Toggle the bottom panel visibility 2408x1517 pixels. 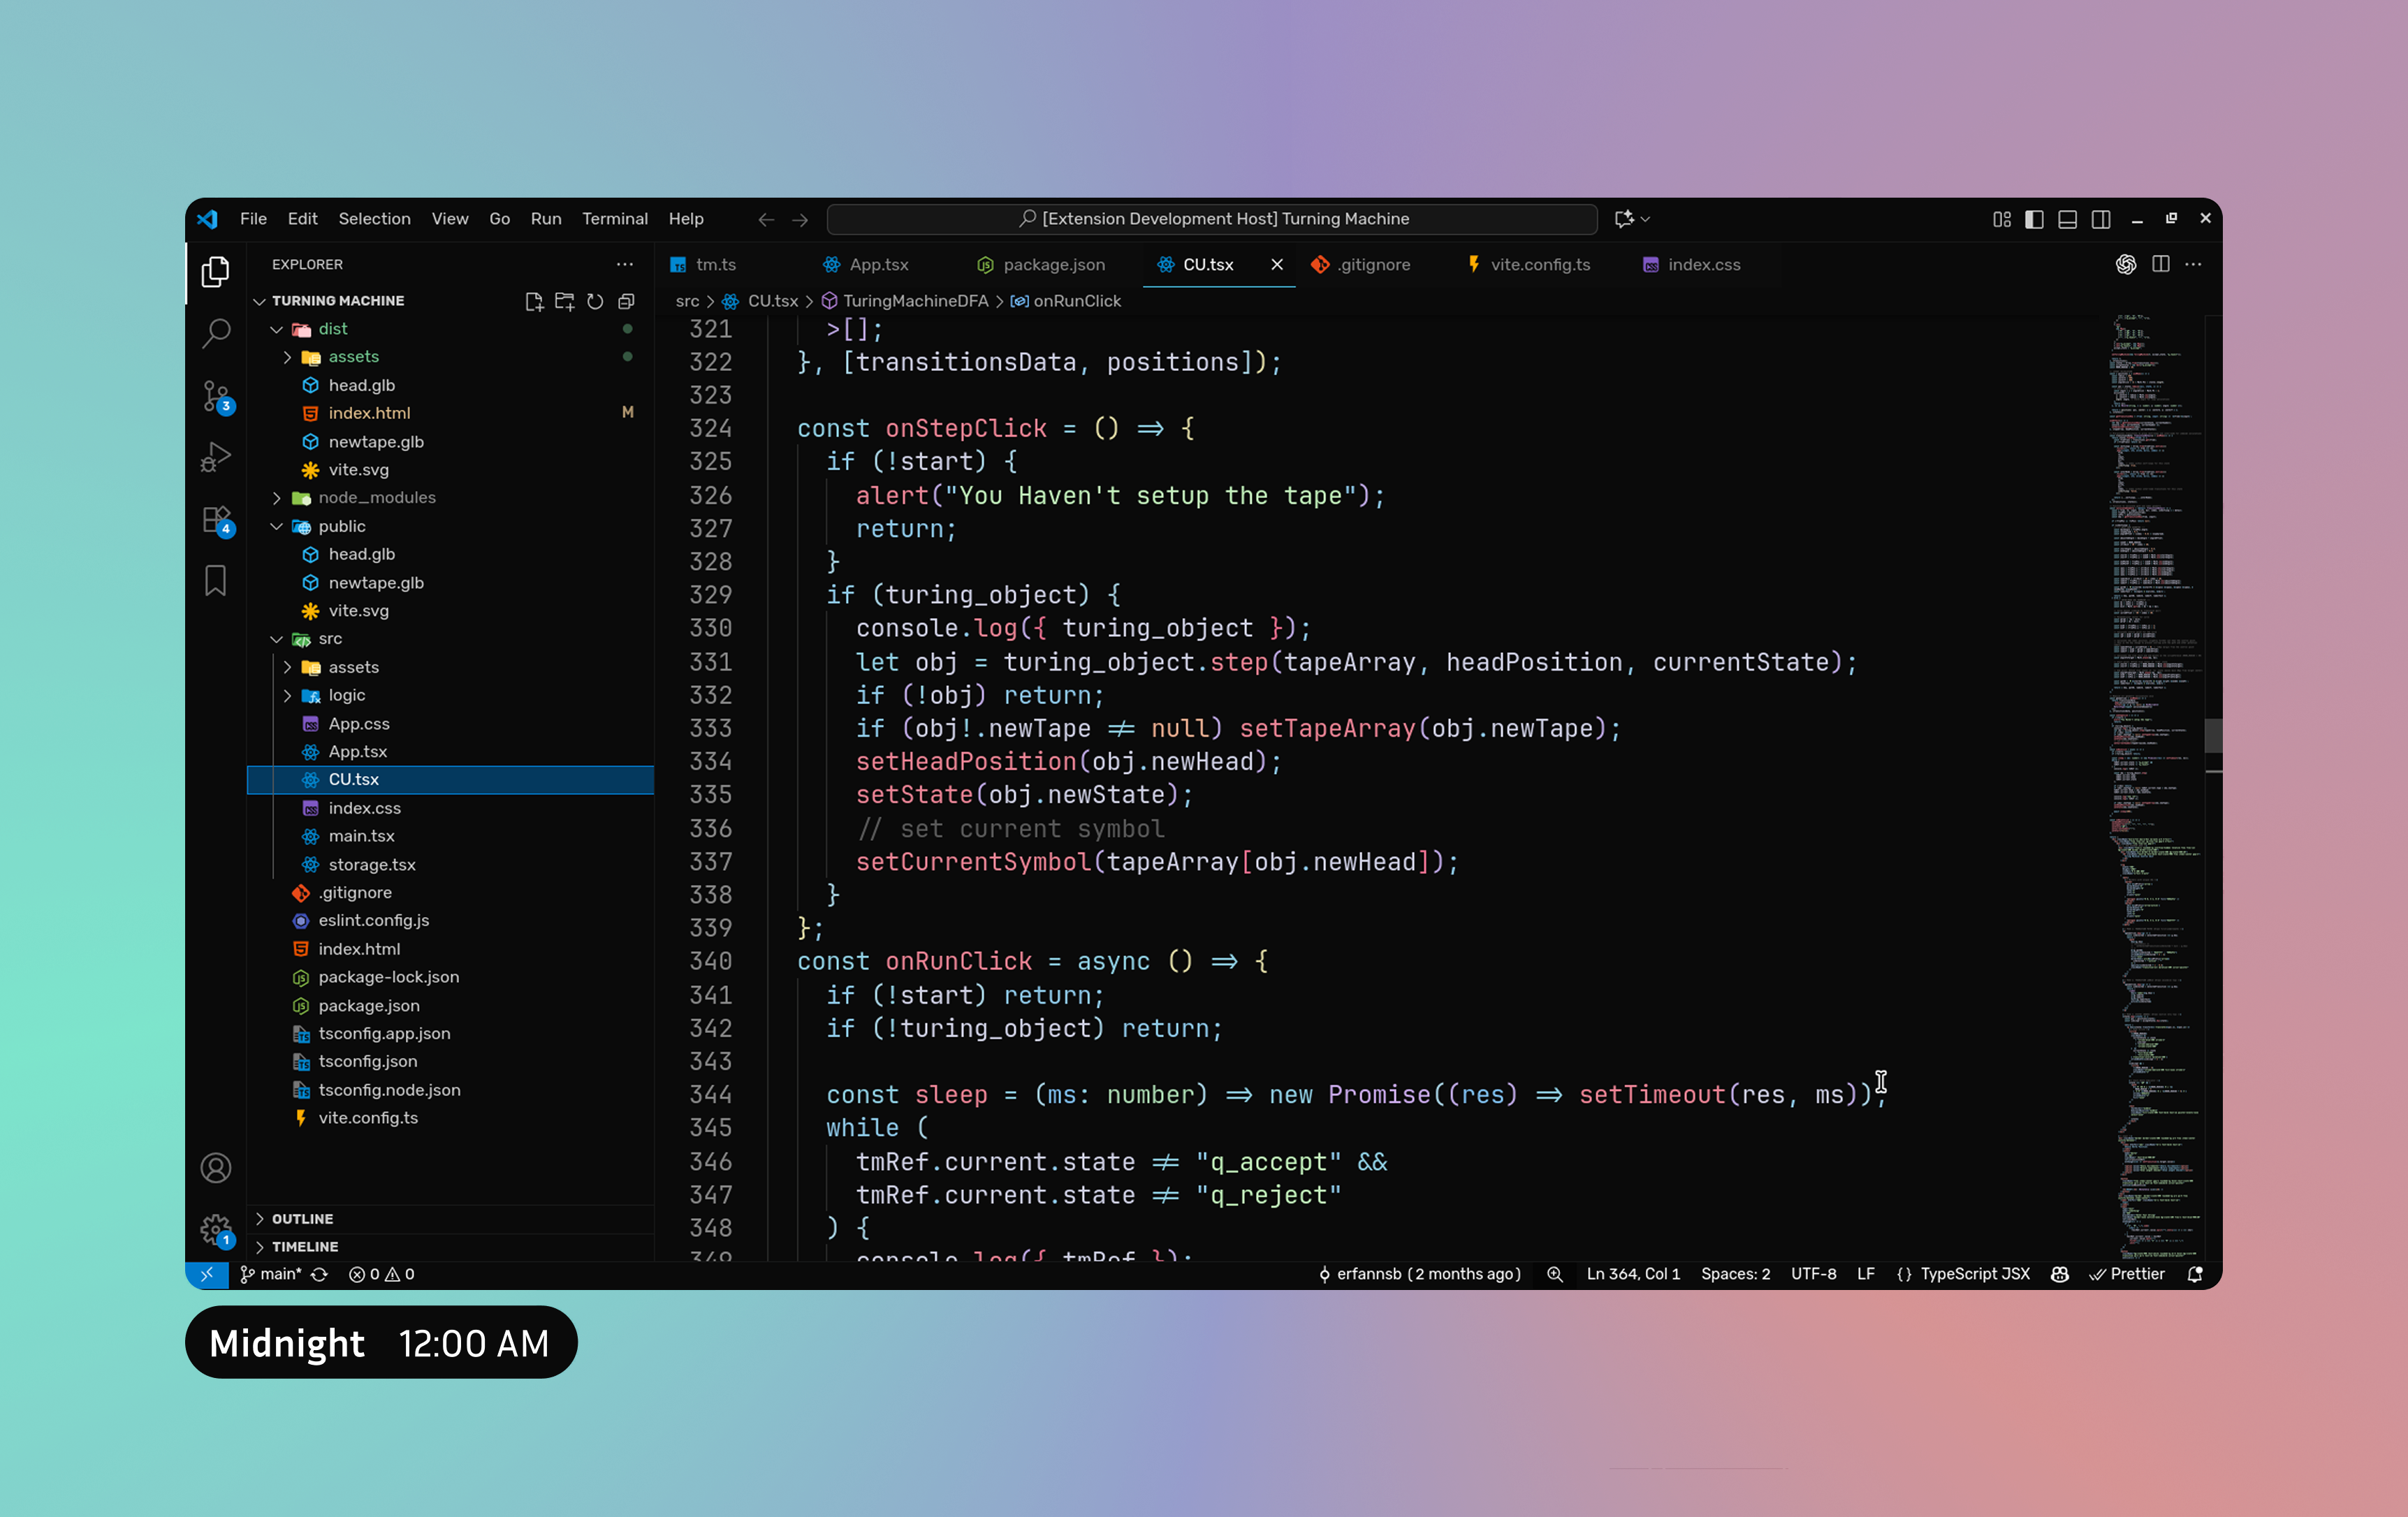[x=2067, y=218]
